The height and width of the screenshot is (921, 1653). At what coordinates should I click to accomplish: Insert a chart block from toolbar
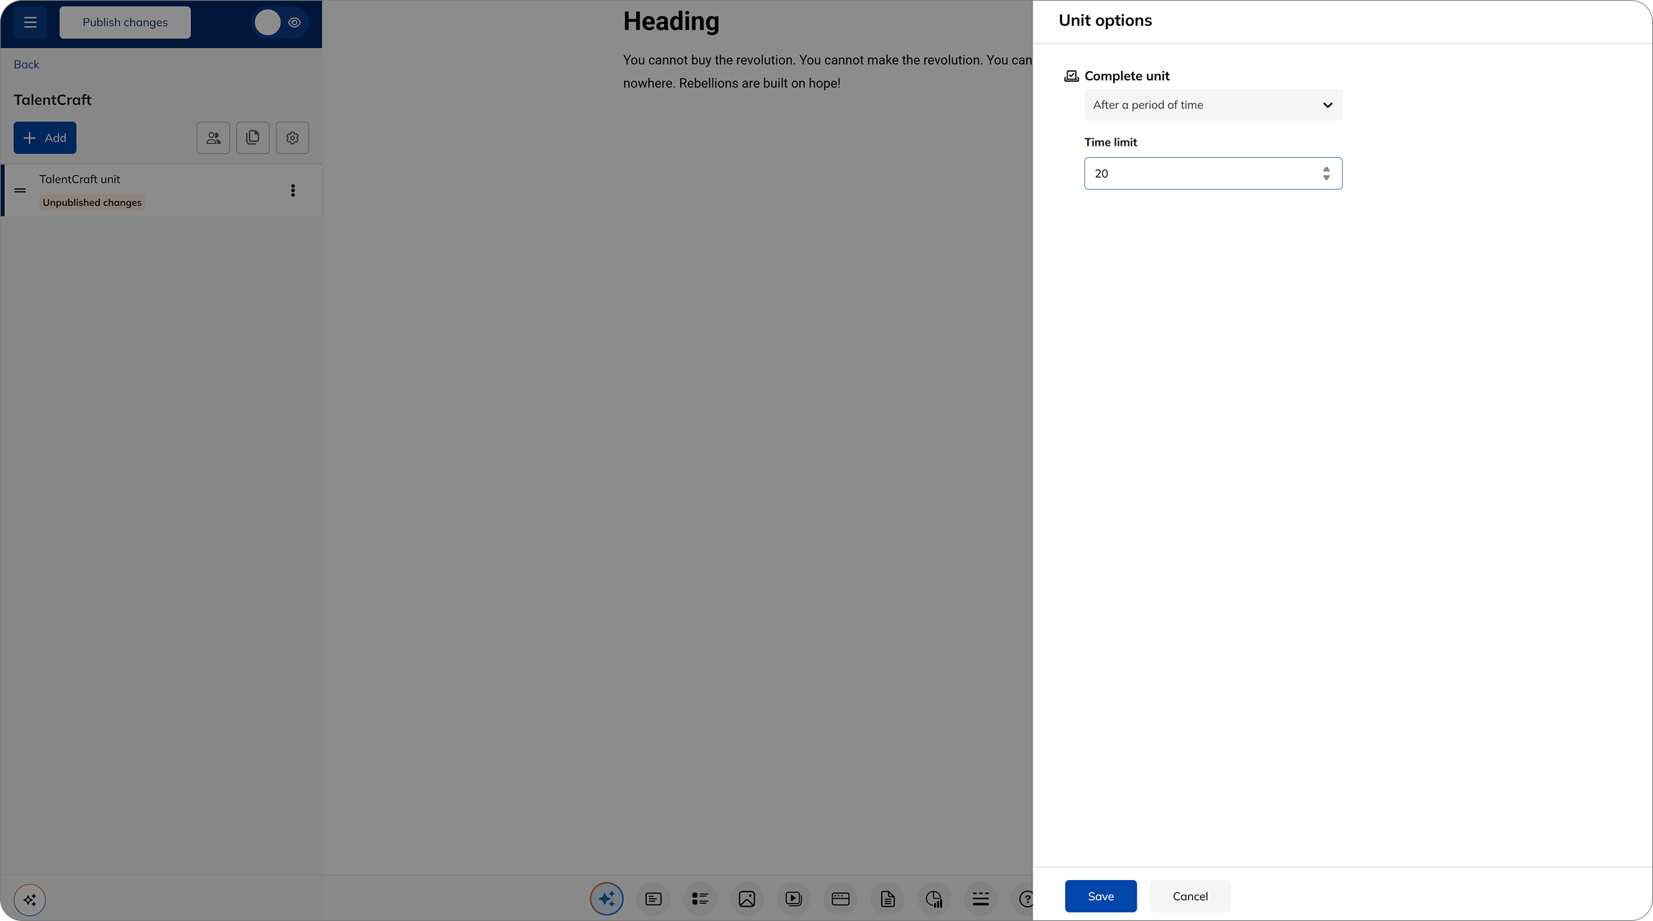(933, 899)
